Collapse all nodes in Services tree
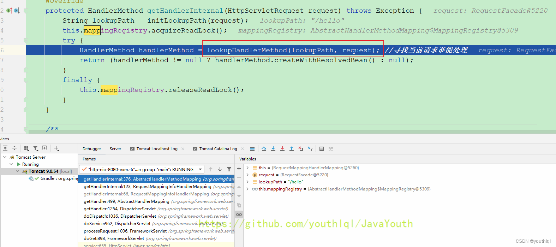Screen dimensions: 556x247 click(x=14, y=148)
